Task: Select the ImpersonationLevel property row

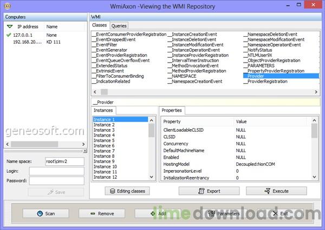Action: point(236,171)
